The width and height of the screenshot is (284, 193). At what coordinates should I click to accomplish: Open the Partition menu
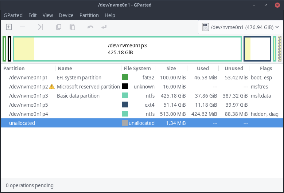point(89,15)
